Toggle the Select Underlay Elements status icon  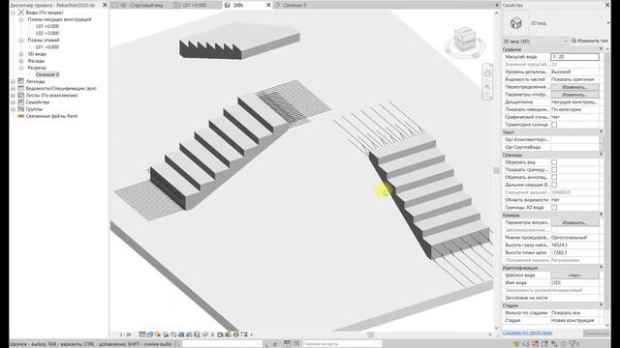526,344
